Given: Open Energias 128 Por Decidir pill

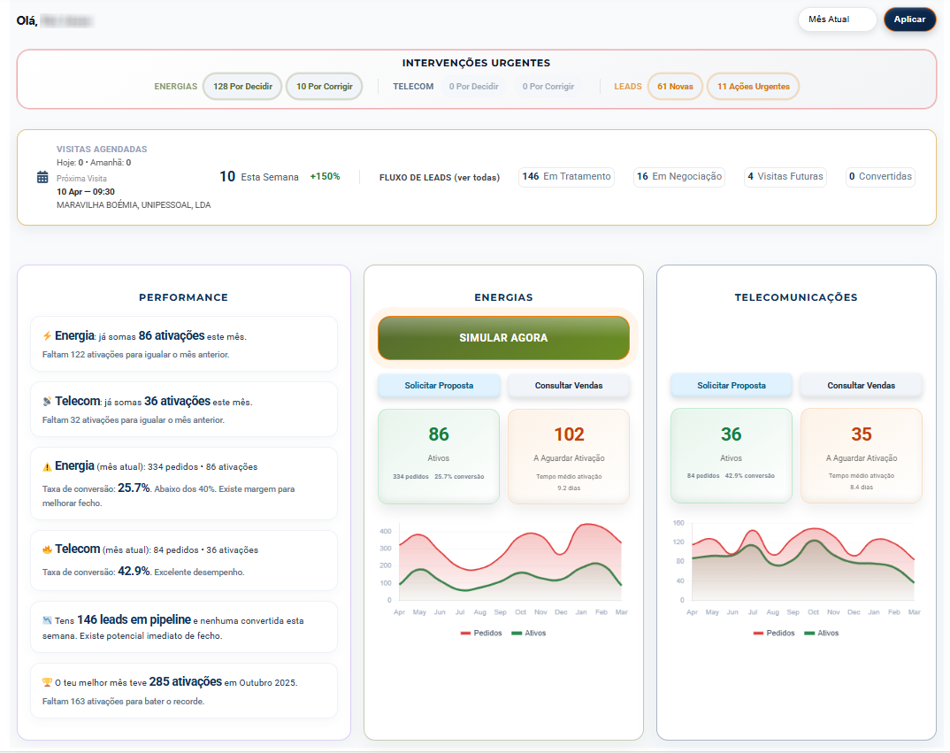Looking at the screenshot, I should [x=242, y=87].
